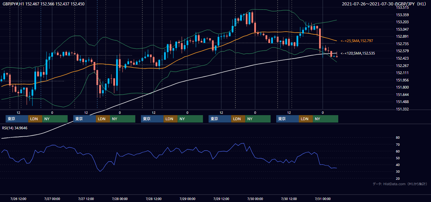The image size is (431, 202).
Task: Select the 7/27 00:00 time axis label
Action: click(x=52, y=199)
